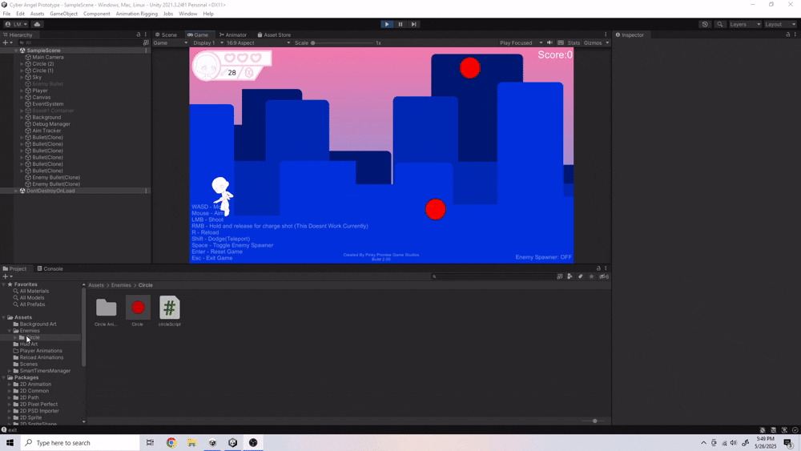801x451 pixels.
Task: Select the circleScript asset
Action: [x=170, y=312]
